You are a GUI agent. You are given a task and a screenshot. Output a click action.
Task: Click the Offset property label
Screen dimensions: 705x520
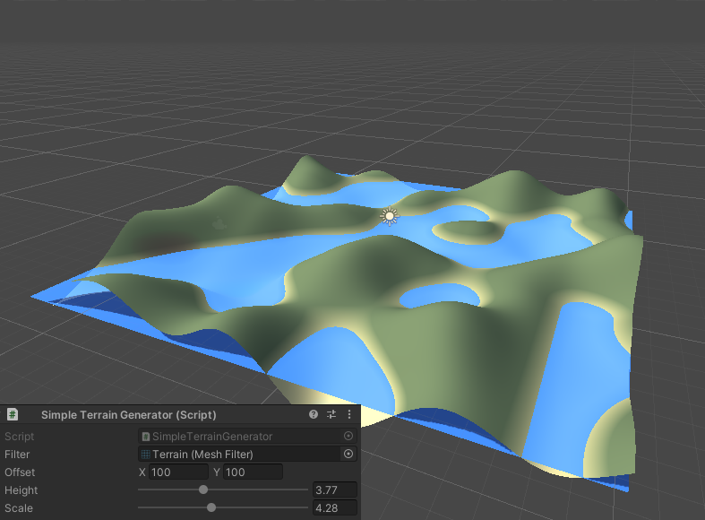pos(20,472)
